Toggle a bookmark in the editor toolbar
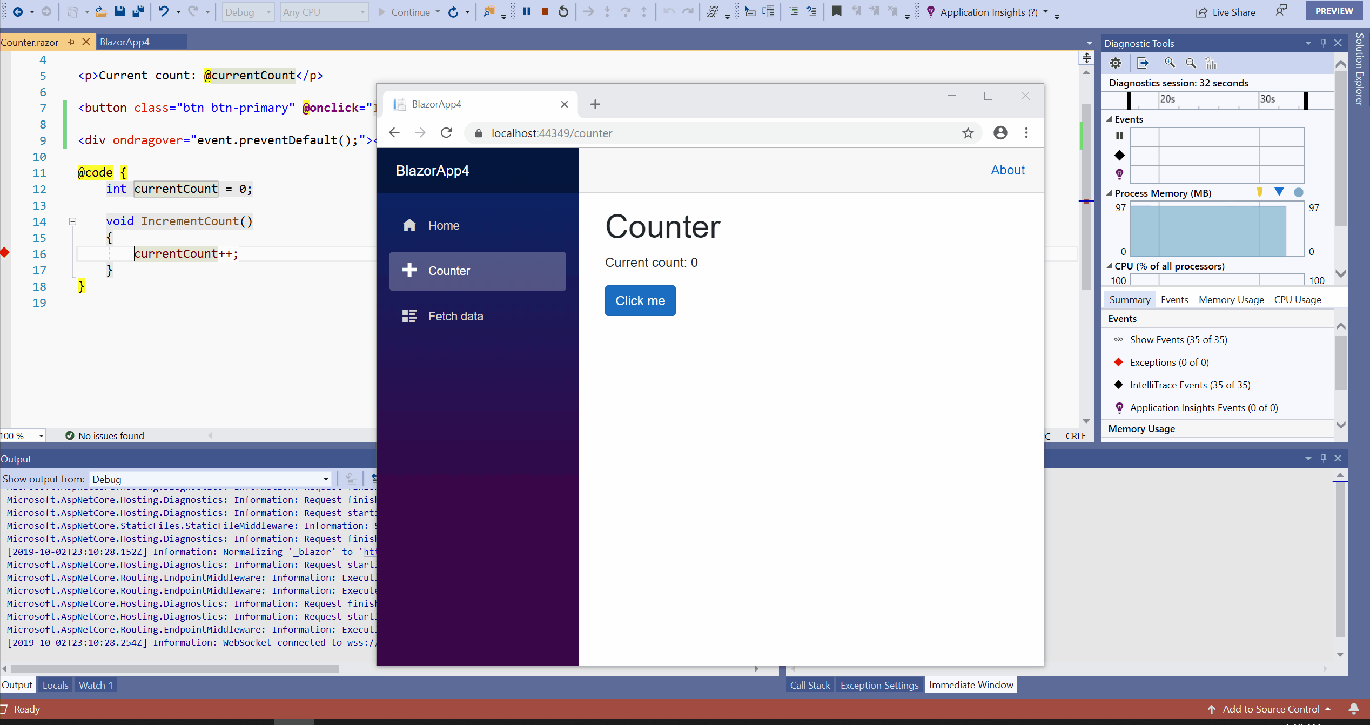Viewport: 1370px width, 725px height. [x=837, y=11]
